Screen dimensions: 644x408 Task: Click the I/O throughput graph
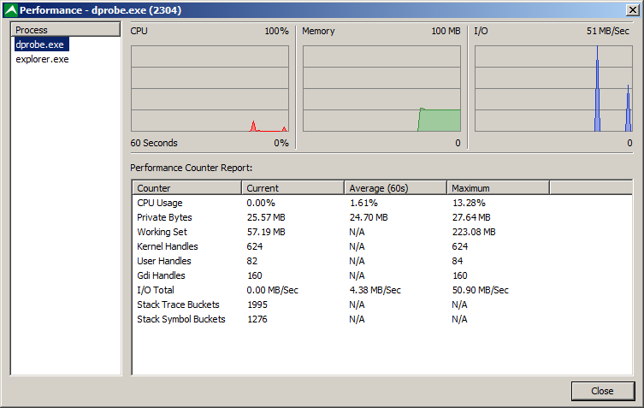coord(553,88)
